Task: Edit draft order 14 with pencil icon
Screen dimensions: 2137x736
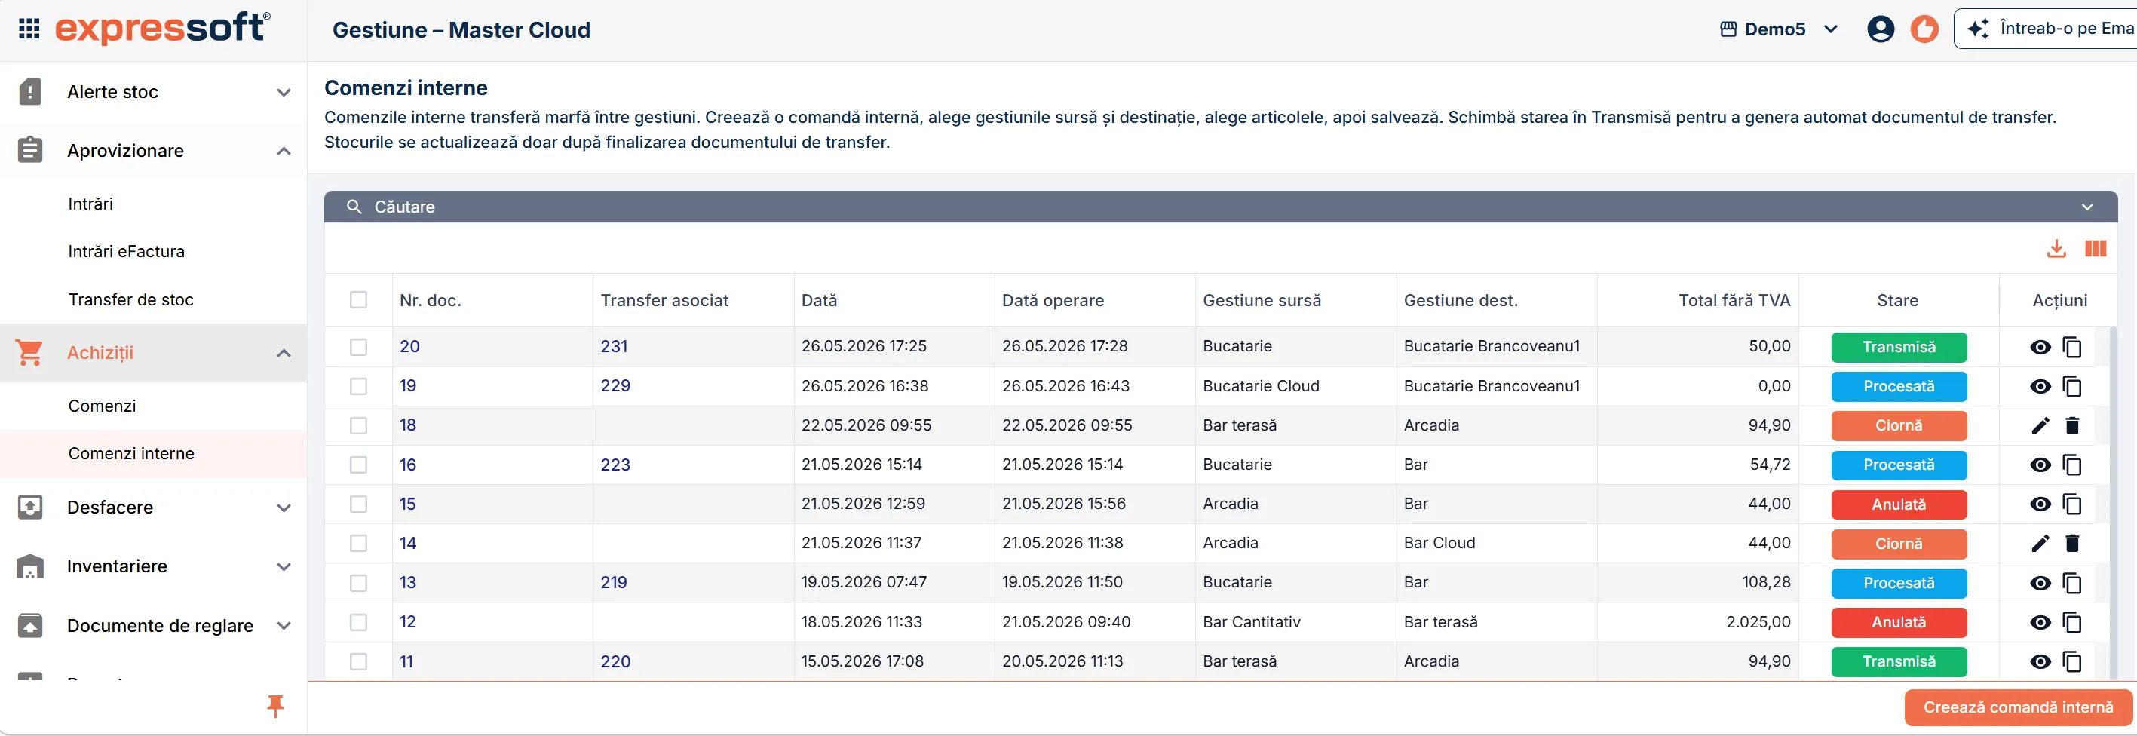Action: click(2040, 544)
